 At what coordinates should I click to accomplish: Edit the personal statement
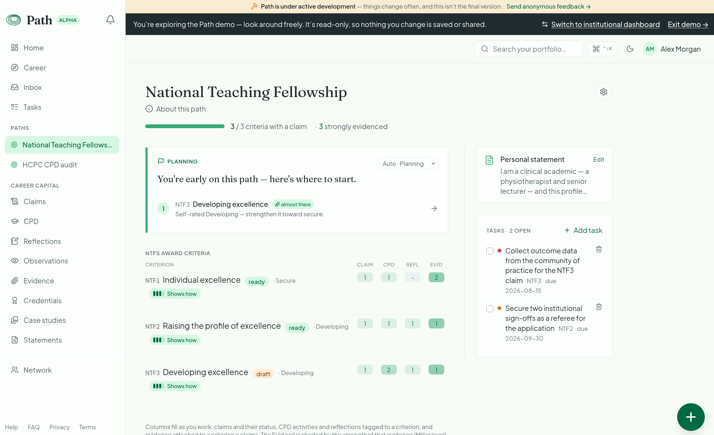[598, 160]
